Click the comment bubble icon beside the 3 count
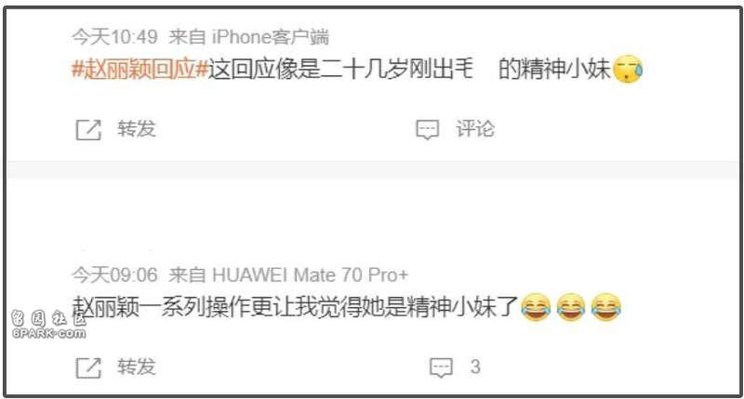The image size is (744, 399). coord(441,367)
